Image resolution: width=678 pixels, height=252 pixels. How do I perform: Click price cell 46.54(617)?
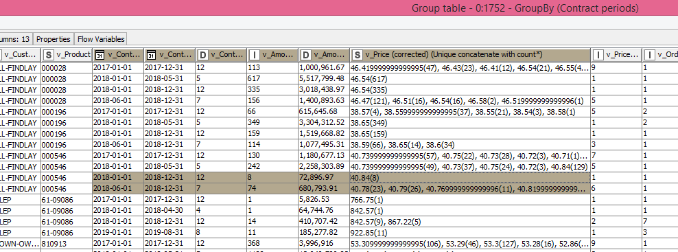point(470,78)
